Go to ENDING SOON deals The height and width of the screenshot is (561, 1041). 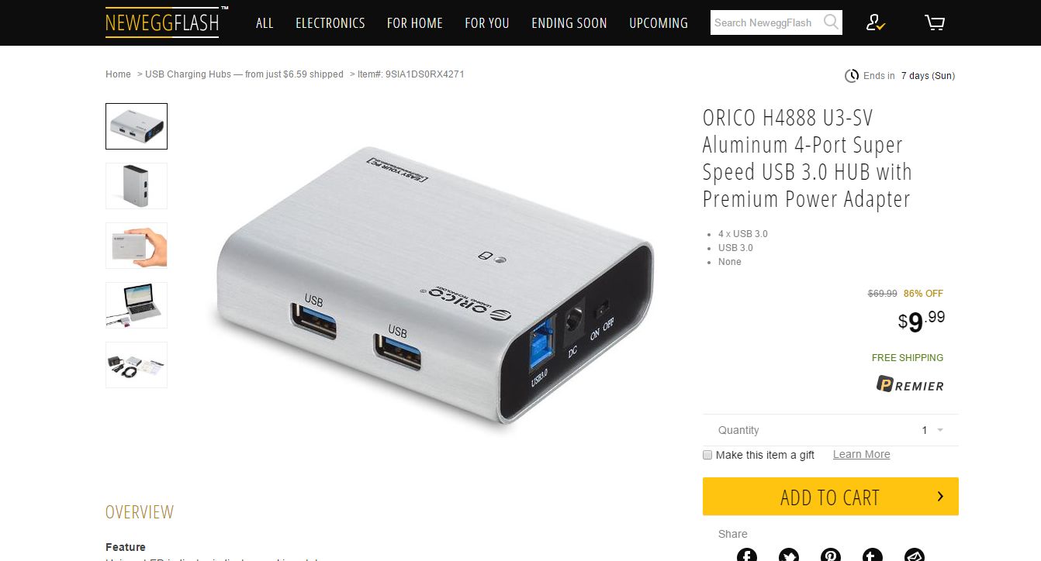pyautogui.click(x=569, y=22)
